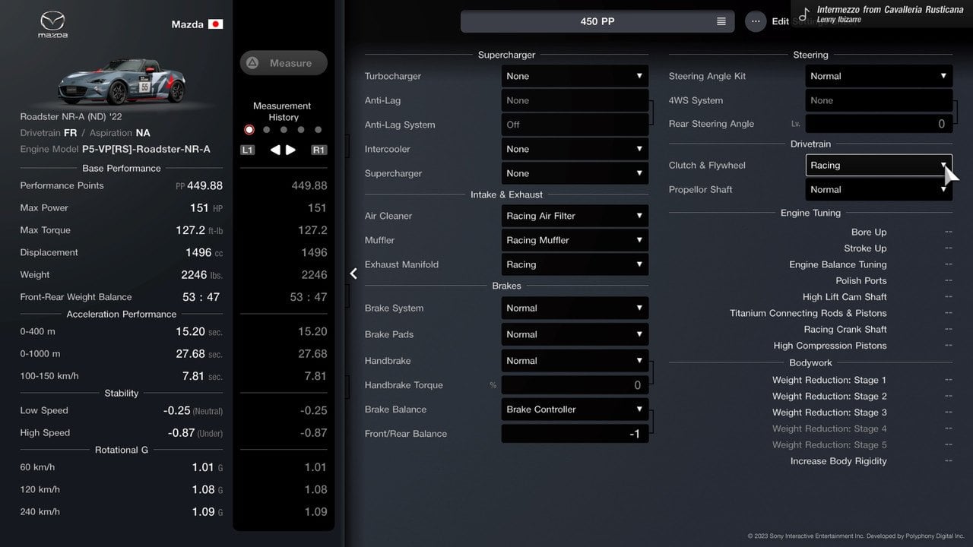The height and width of the screenshot is (547, 973).
Task: Click the Mazda logo icon
Action: coord(53,25)
